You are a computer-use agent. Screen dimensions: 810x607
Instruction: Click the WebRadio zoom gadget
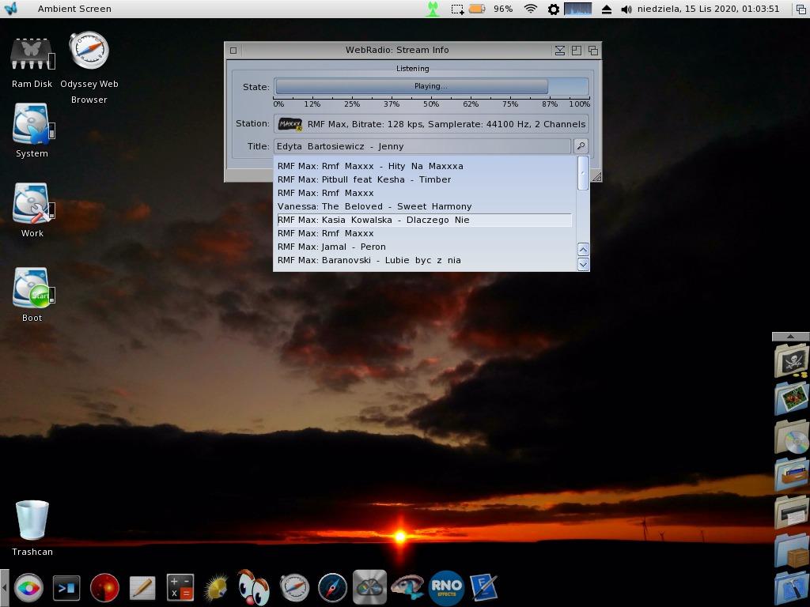[x=577, y=50]
